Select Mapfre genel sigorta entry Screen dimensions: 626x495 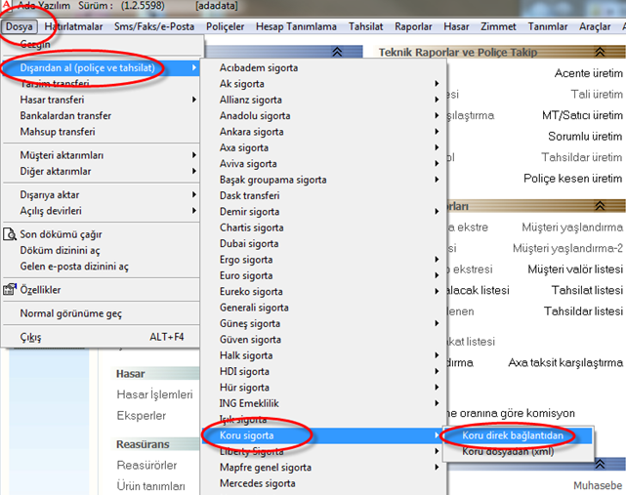click(x=266, y=468)
